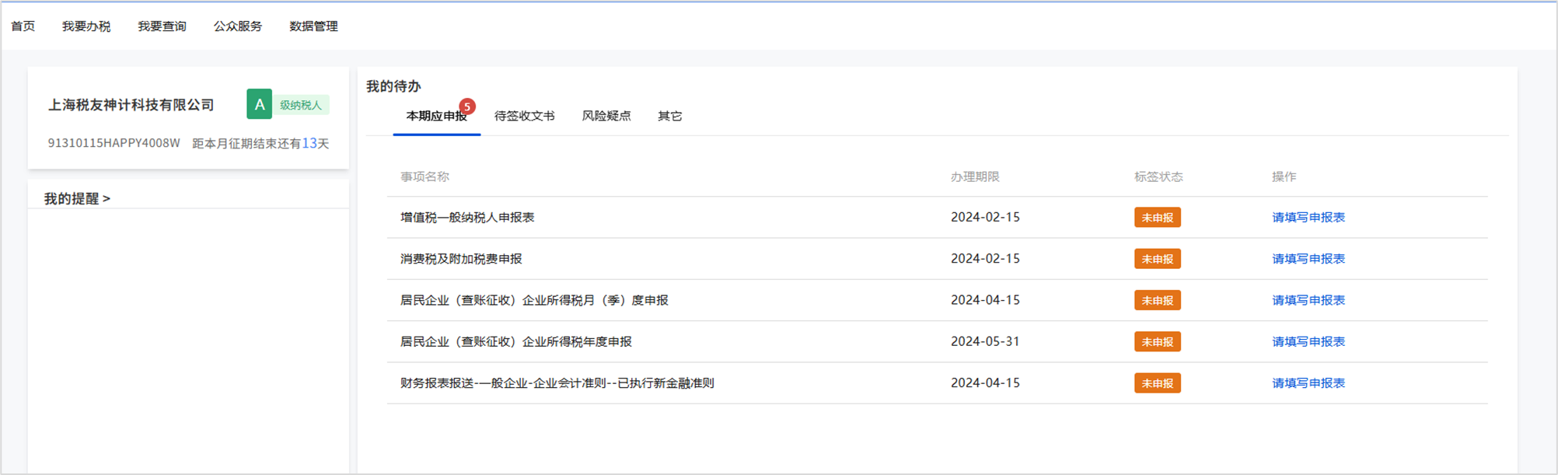Switch to the 本期应申报 tab
Viewport: 1558px width, 475px height.
click(x=435, y=117)
